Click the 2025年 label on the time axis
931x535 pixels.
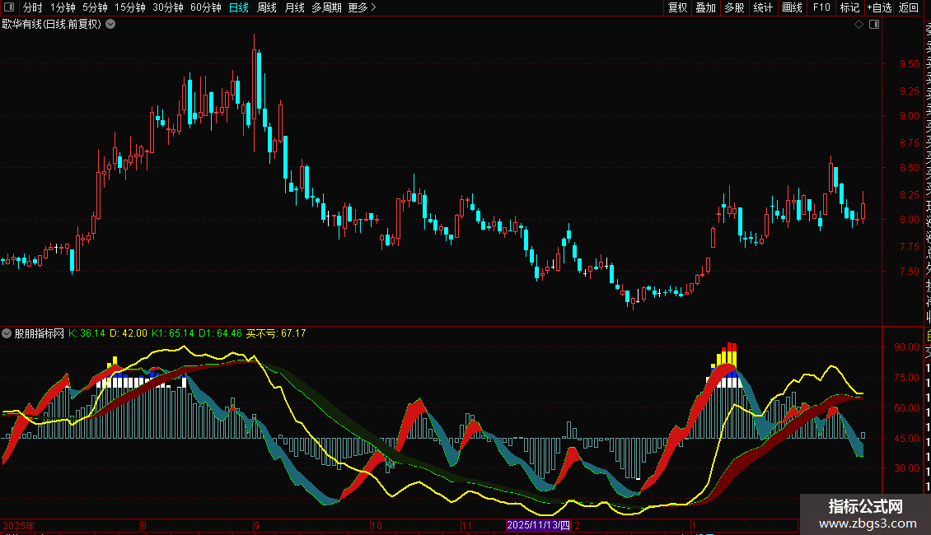tap(18, 525)
